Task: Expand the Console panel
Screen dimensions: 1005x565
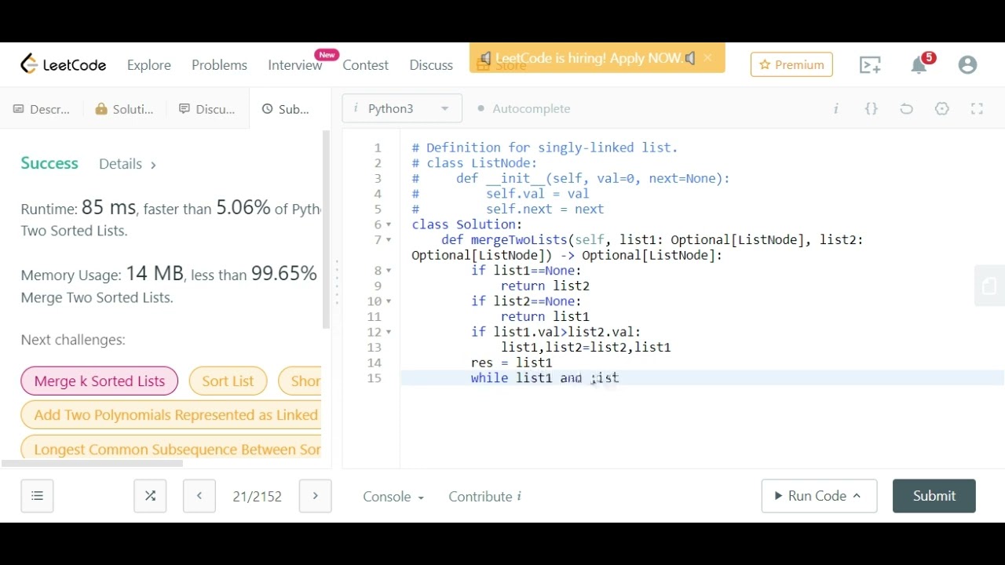Action: pyautogui.click(x=393, y=497)
